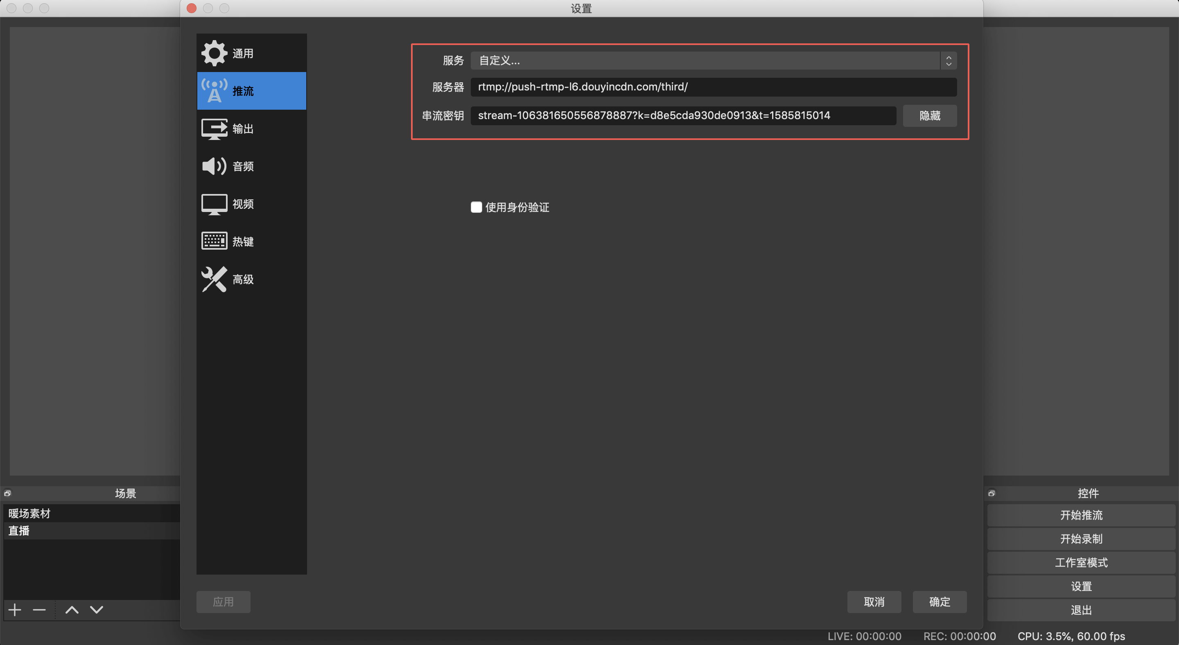Open Hotkeys (热键) keyboard icon
Viewport: 1179px width, 645px height.
point(214,241)
